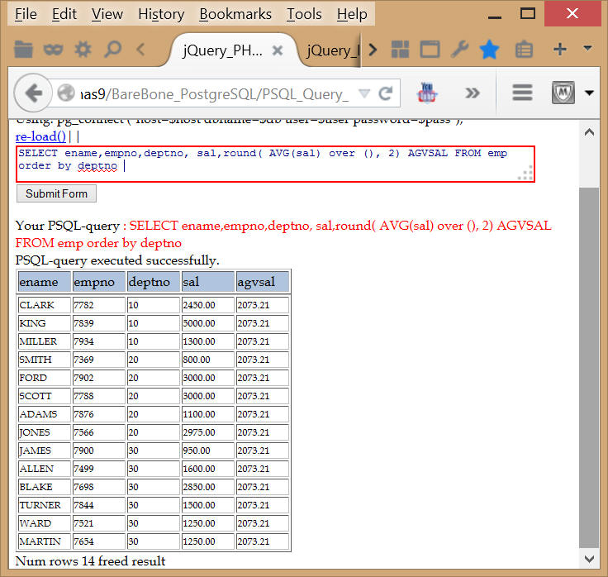This screenshot has height=577, width=608.
Task: Select the SMITH name cell
Action: (45, 360)
